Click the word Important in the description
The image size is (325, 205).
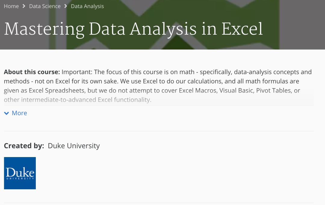[x=77, y=72]
